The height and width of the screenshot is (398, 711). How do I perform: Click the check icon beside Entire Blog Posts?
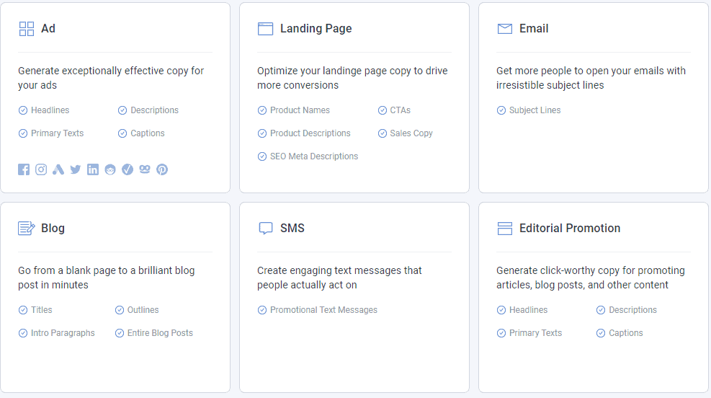(120, 333)
